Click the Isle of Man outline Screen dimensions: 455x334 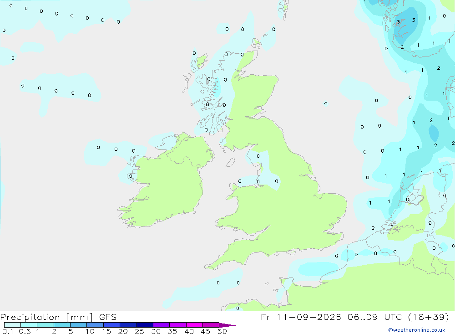tap(230, 162)
